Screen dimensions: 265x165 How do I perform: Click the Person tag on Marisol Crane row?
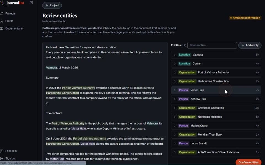(183, 126)
